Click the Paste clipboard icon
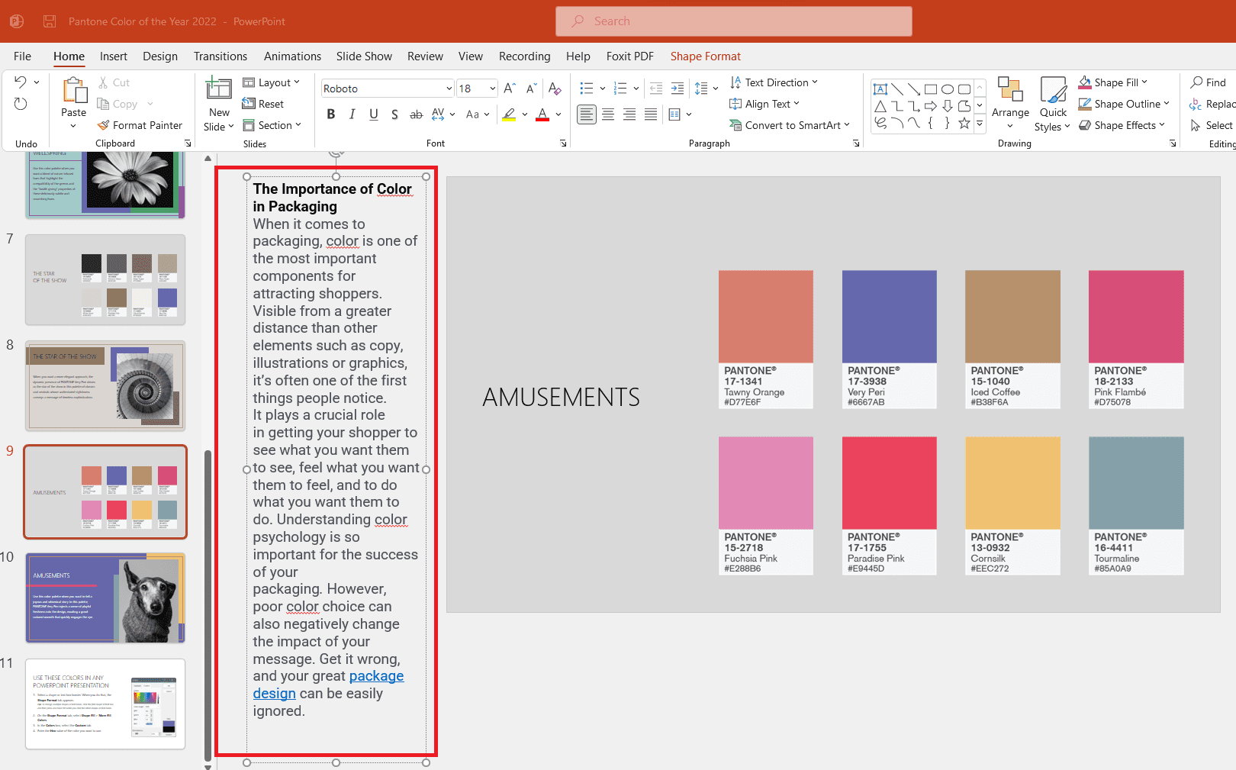This screenshot has width=1236, height=770. (74, 90)
